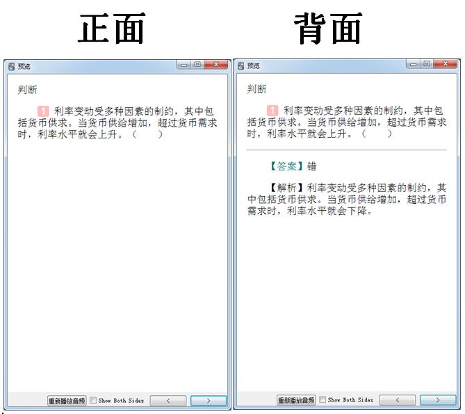The image size is (465, 414).
Task: Maximize the left preview window
Action: [197, 65]
